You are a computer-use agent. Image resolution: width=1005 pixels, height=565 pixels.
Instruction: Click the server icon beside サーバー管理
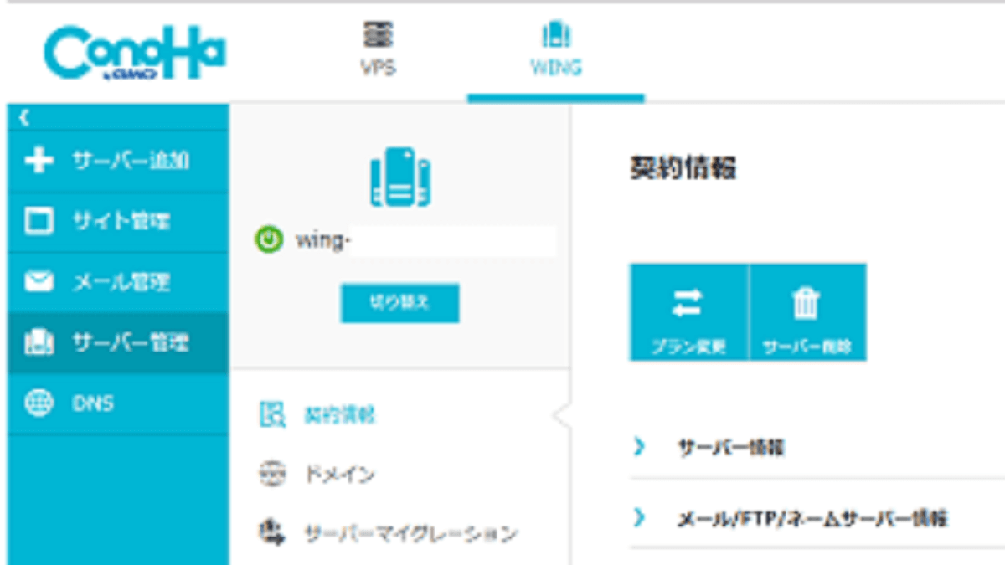(39, 342)
